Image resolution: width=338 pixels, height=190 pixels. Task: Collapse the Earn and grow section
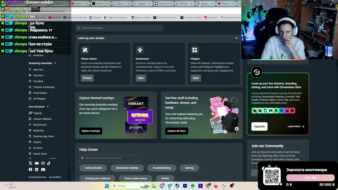point(48,107)
